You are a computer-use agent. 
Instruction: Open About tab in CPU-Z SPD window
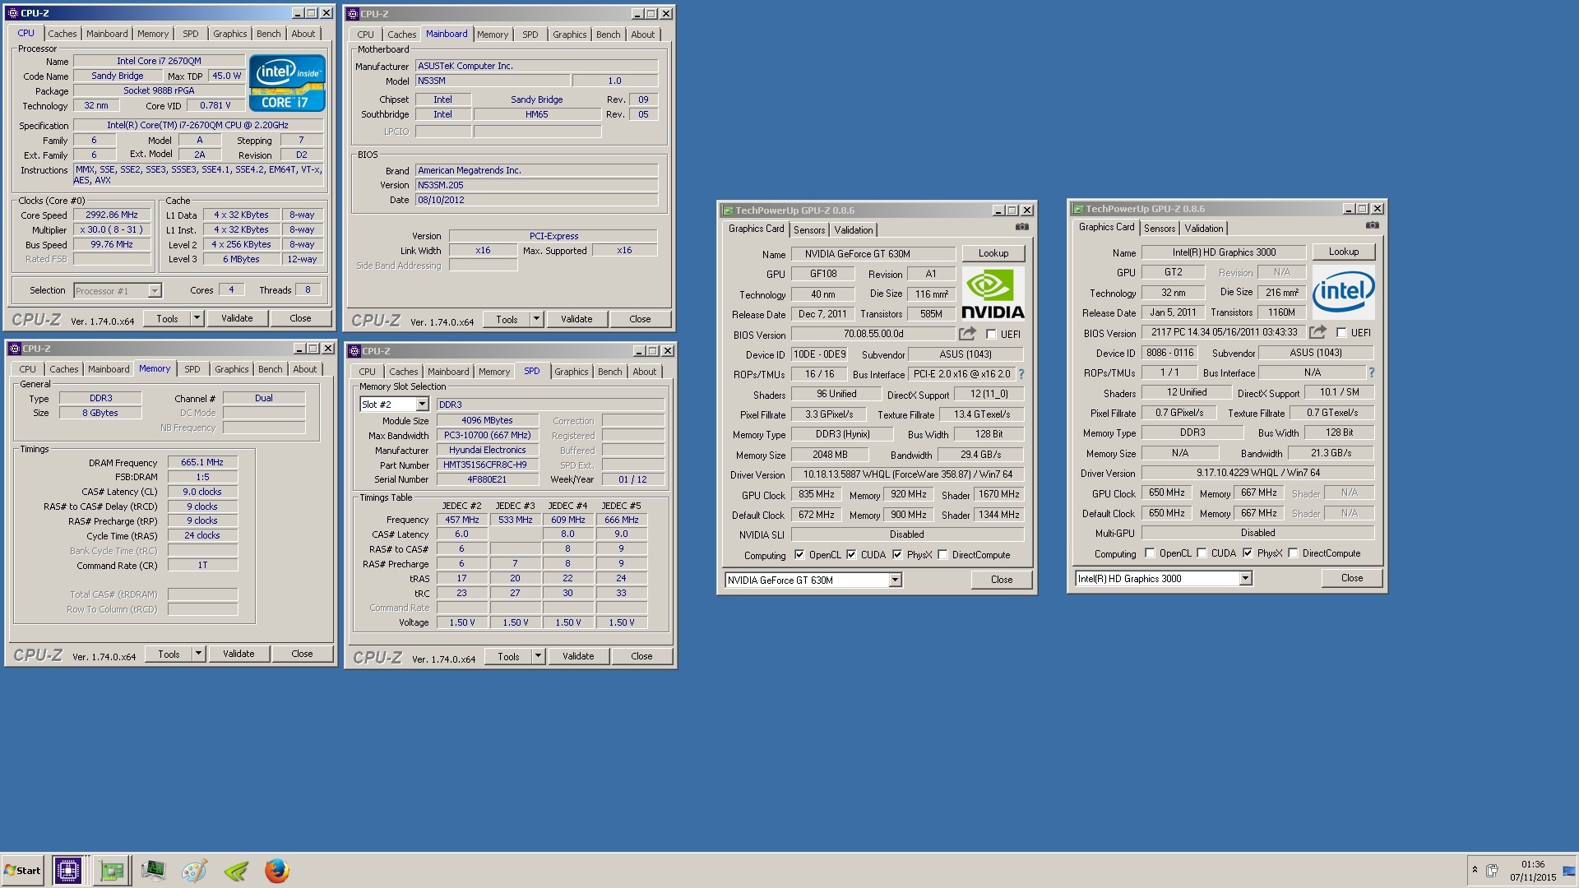coord(644,372)
